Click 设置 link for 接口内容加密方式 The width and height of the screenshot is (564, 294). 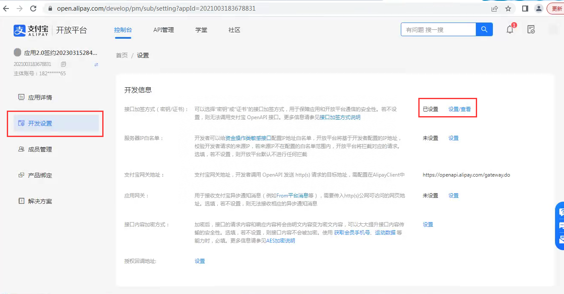pyautogui.click(x=428, y=225)
